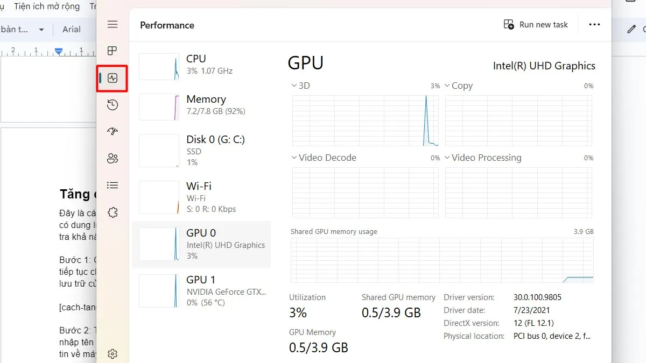The width and height of the screenshot is (646, 363).
Task: Open Task Manager Settings gear
Action: [113, 353]
